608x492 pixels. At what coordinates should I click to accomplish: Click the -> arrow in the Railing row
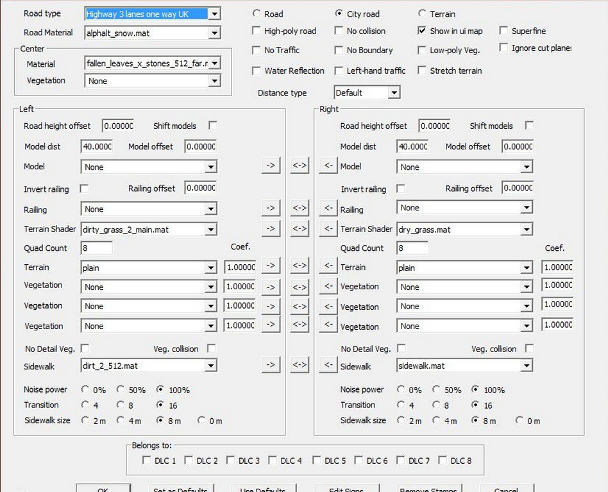pos(271,208)
